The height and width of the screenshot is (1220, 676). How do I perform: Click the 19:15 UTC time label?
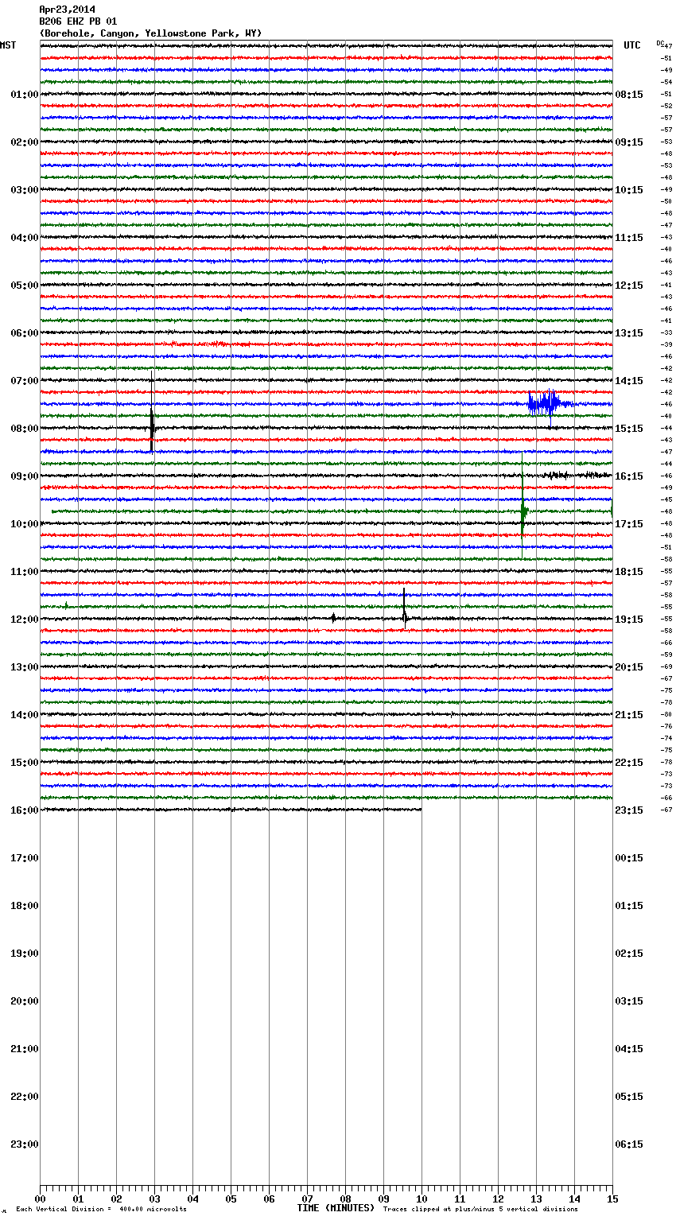tap(629, 620)
